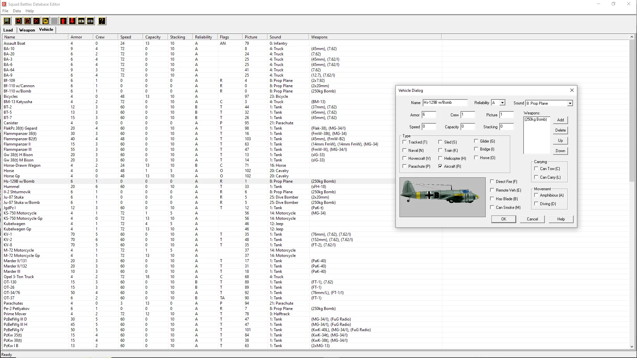
Task: Enable the Tracked (T) type checkbox
Action: (404, 142)
